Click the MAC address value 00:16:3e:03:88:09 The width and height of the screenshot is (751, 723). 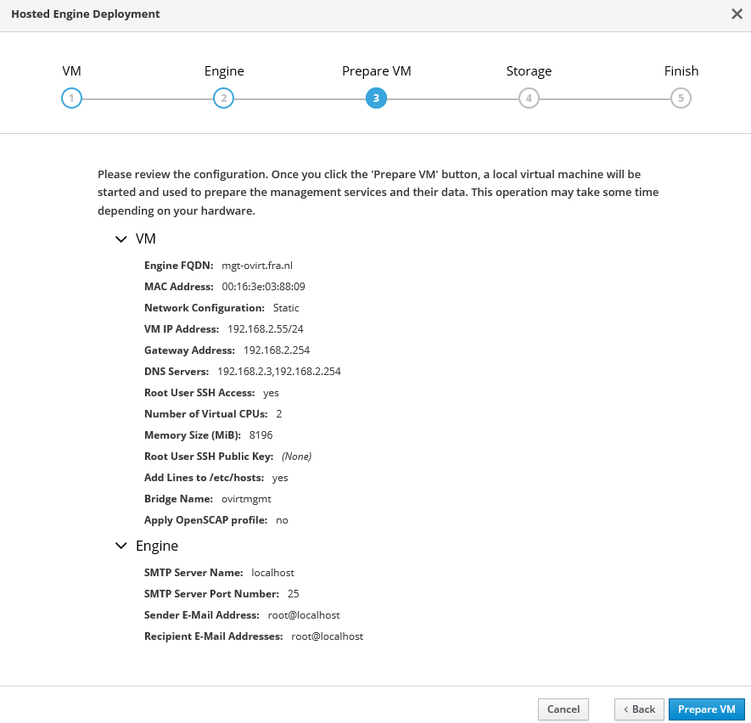pyautogui.click(x=263, y=287)
